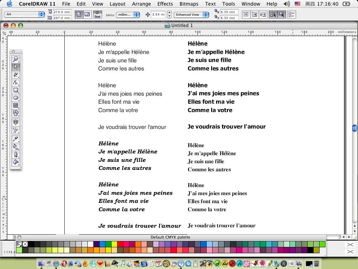Toggle Snap to Objects
This screenshot has height=269, width=358.
point(263,14)
